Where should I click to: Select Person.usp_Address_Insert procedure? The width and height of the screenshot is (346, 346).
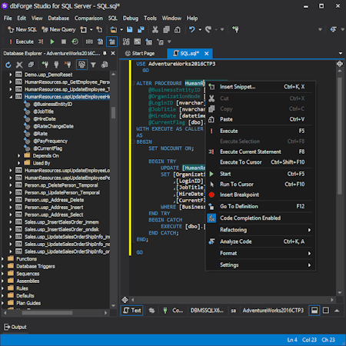[x=54, y=208]
